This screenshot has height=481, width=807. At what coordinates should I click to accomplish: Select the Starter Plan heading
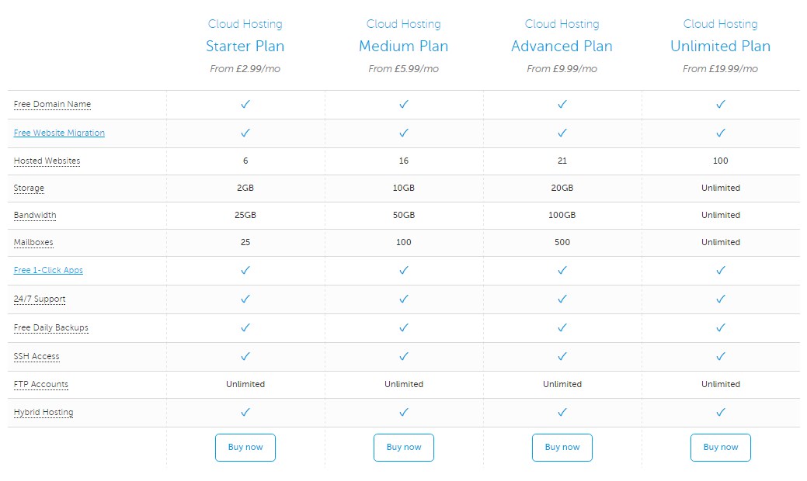[x=245, y=47]
